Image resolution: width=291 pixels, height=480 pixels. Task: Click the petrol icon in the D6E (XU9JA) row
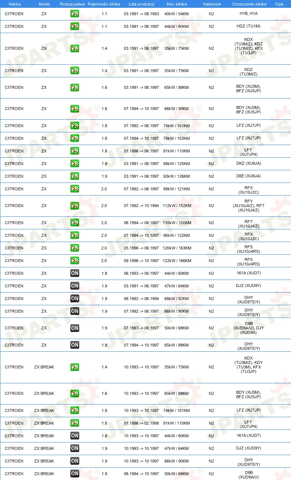click(x=75, y=176)
